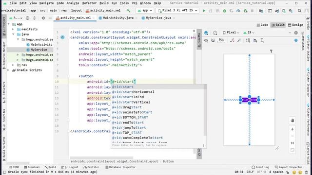312x175 pixels.
Task: Run the app with the green play button
Action: 204,11
